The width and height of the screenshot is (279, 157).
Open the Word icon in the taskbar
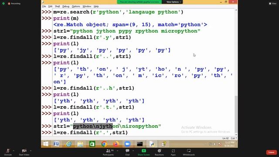coord(57,144)
